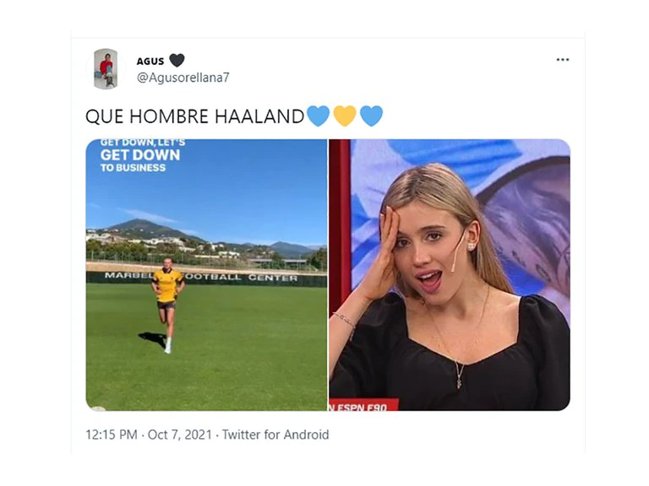
Task: Click the yellow heart emoji in tweet
Action: (345, 116)
